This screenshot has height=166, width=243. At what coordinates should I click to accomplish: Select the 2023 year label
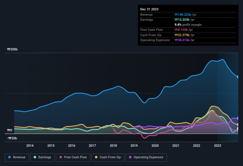(218, 146)
